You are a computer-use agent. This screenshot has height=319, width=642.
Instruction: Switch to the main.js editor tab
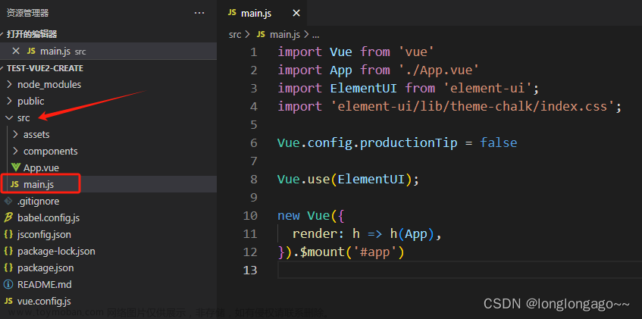(x=264, y=13)
